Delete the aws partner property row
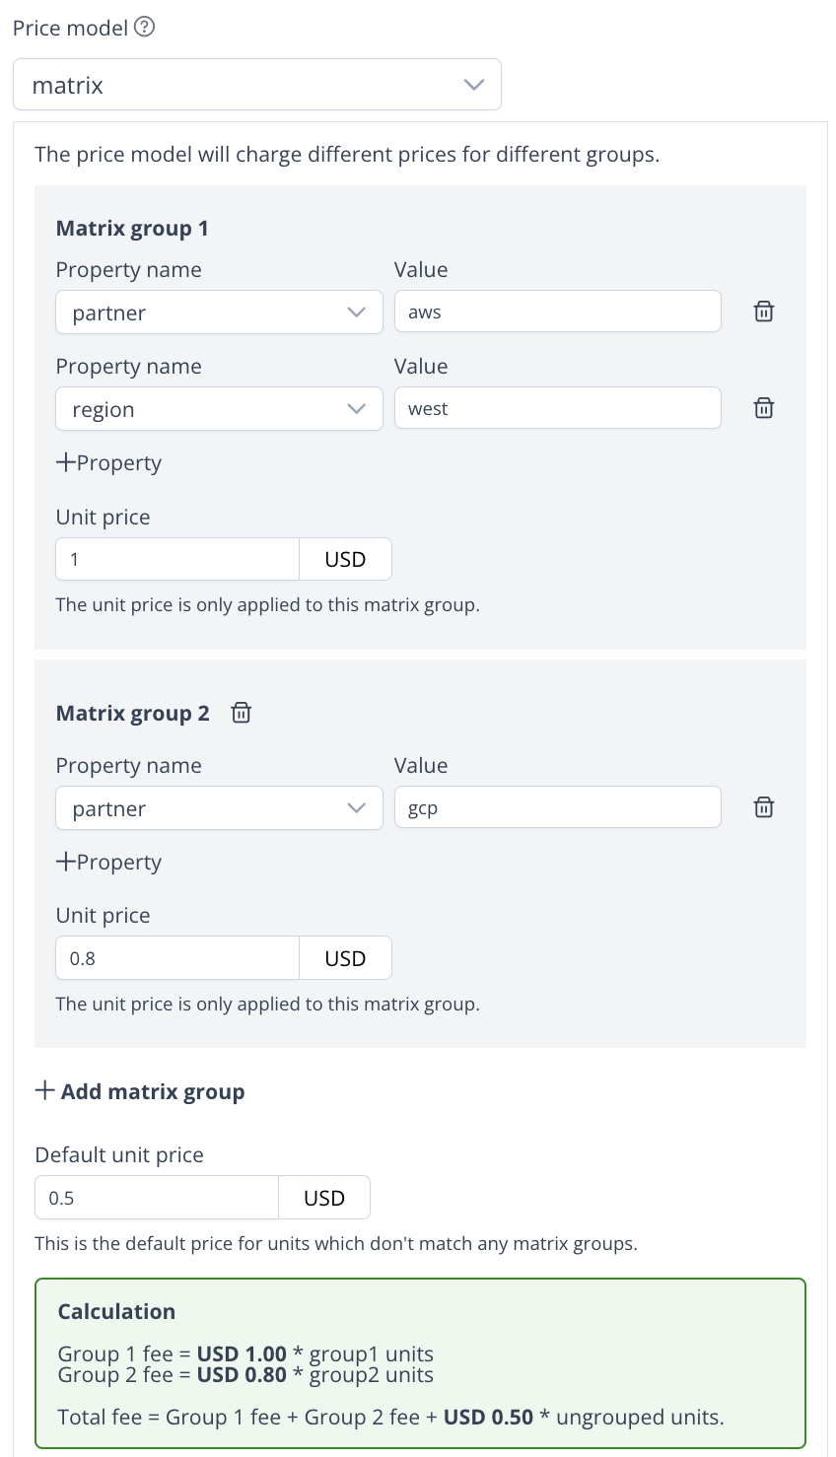This screenshot has width=836, height=1457. click(x=763, y=312)
